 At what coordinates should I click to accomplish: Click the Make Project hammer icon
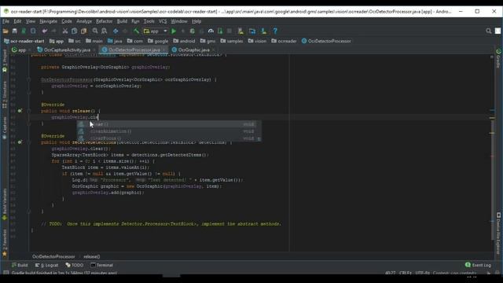tap(136, 31)
